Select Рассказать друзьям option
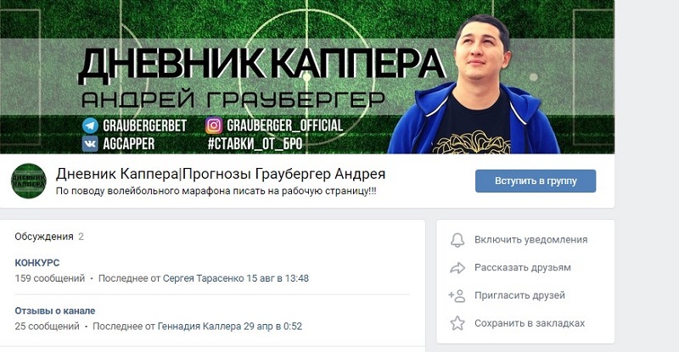This screenshot has width=679, height=352. pyautogui.click(x=523, y=267)
